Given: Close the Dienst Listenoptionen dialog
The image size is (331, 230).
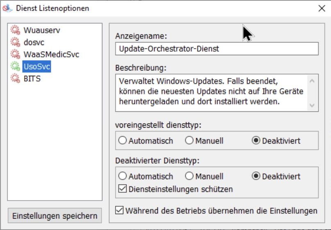Looking at the screenshot, I should tap(322, 8).
